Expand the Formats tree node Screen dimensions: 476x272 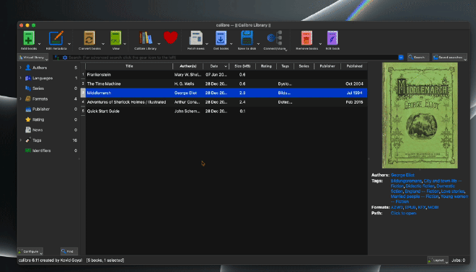click(x=21, y=99)
